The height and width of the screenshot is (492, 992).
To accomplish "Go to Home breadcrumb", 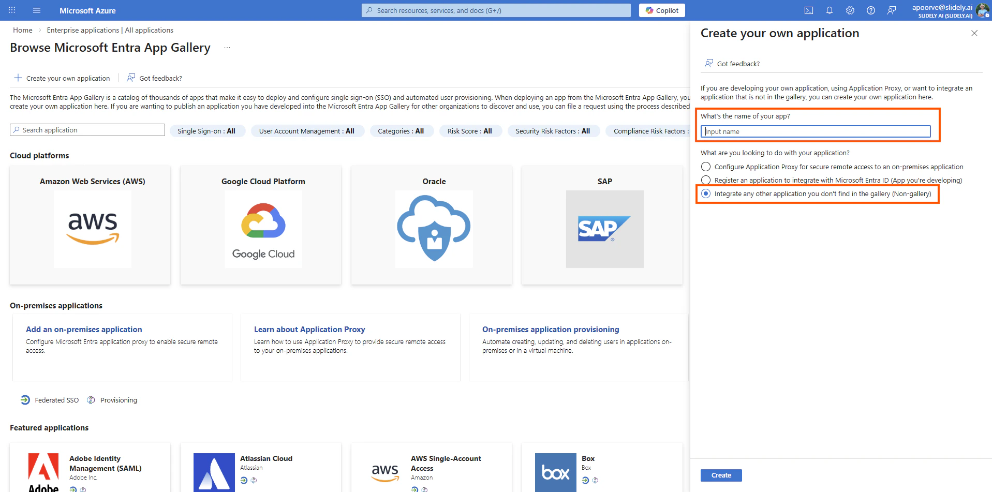I will [x=23, y=30].
